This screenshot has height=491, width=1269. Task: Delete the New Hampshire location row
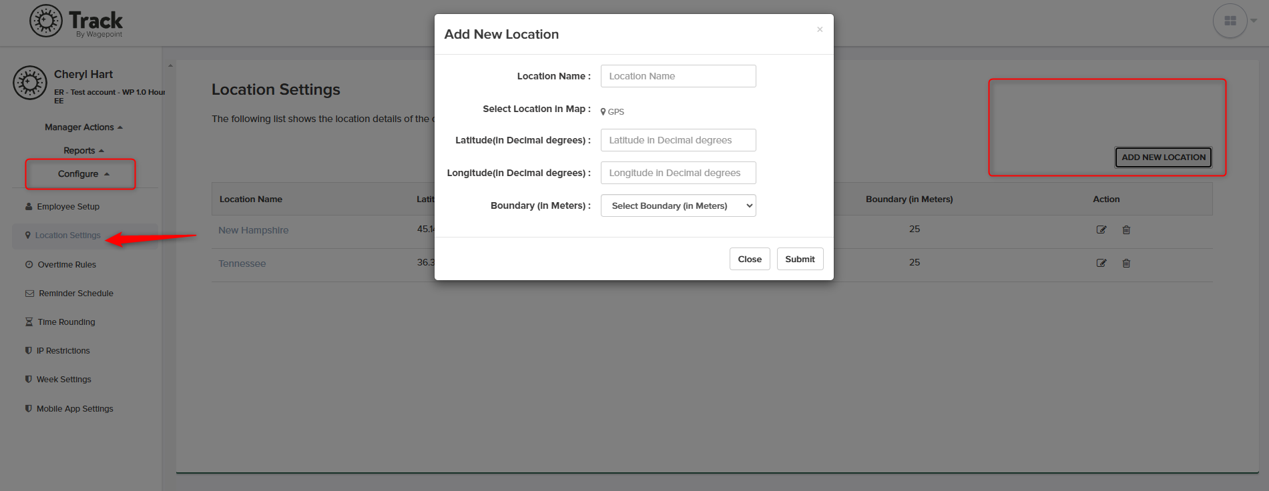[x=1126, y=229]
